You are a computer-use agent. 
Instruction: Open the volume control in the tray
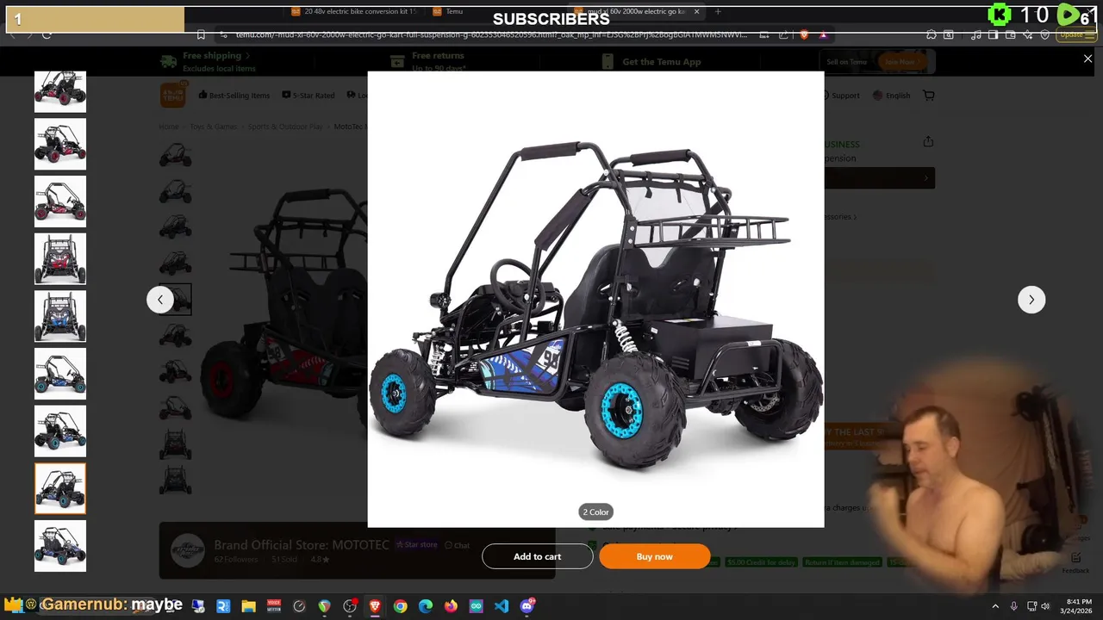pos(1045,606)
